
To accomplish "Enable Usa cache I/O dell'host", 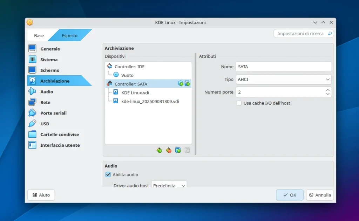I will [x=239, y=103].
